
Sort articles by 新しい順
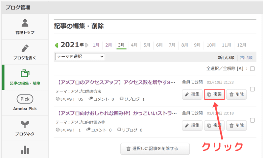pos(226,58)
